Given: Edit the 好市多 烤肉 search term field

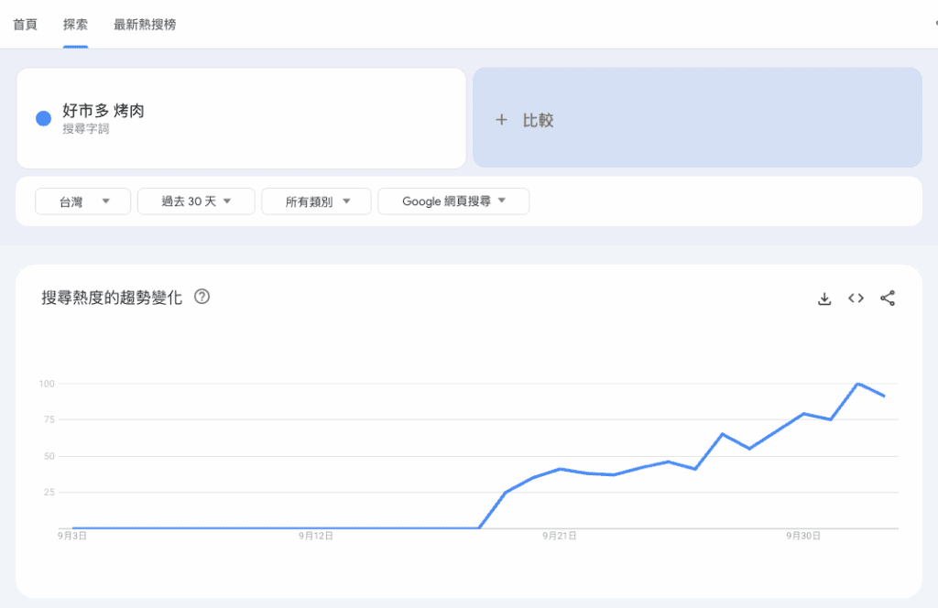Looking at the screenshot, I should point(241,118).
